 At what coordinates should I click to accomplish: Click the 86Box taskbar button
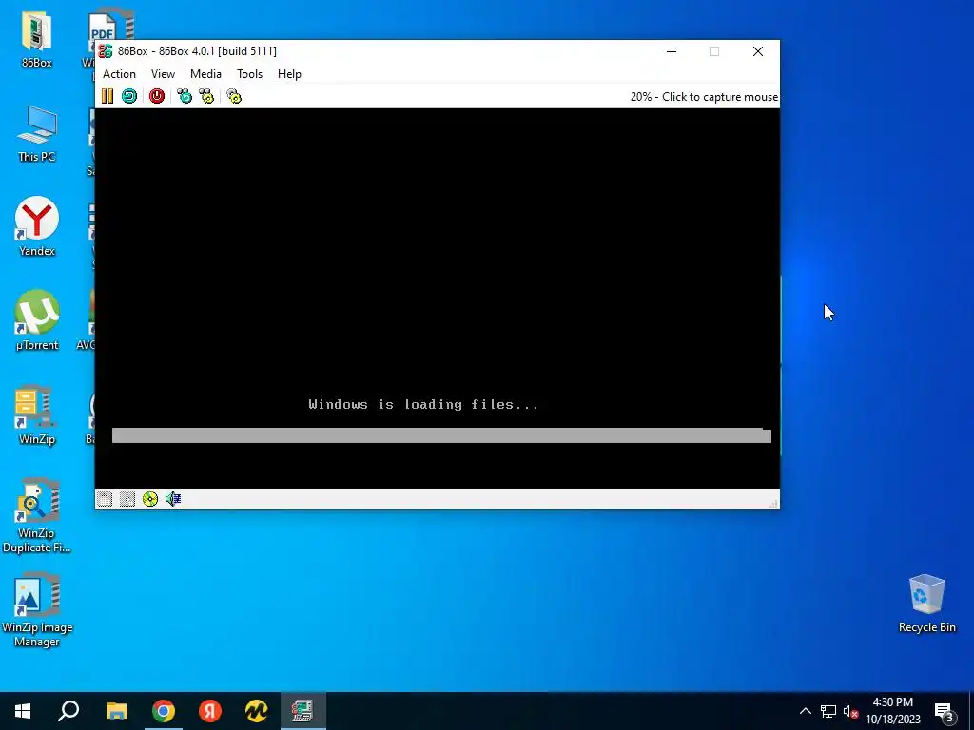coord(302,711)
